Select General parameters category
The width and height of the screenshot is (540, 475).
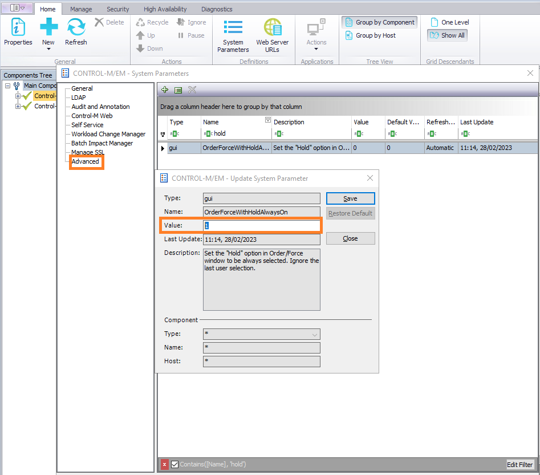click(x=82, y=88)
